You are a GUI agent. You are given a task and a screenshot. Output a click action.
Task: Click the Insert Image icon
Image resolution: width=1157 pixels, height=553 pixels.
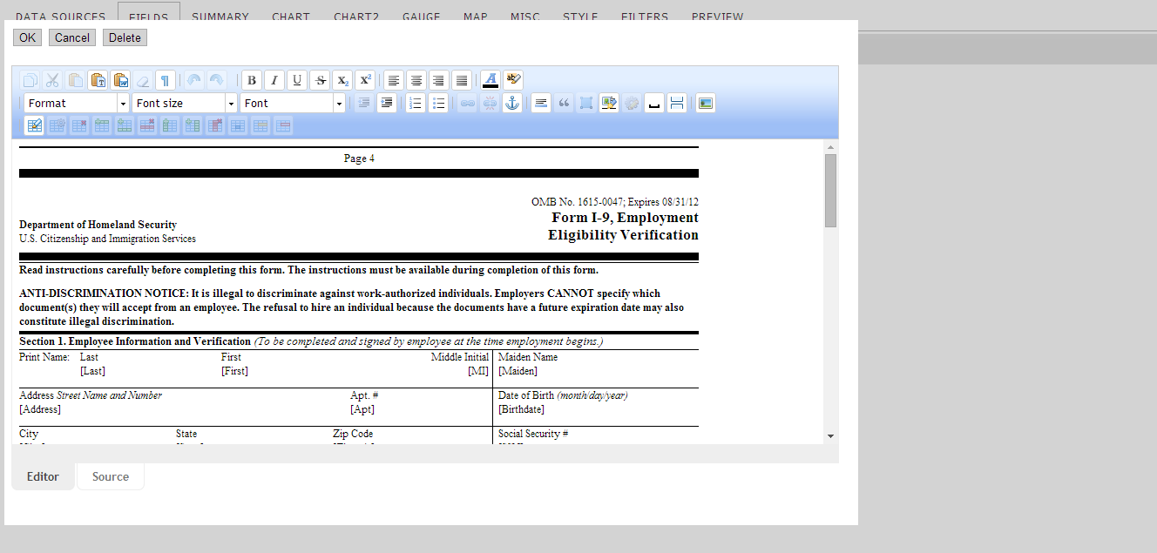coord(706,103)
